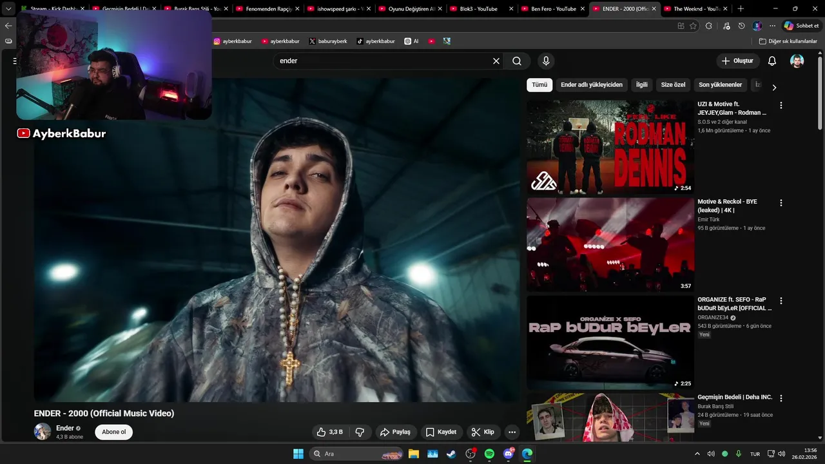Expand the video more-options ellipsis

512,432
